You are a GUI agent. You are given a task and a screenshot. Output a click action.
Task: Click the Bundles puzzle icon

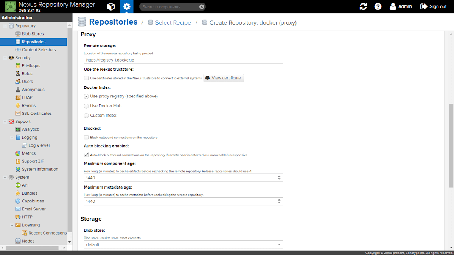click(18, 193)
